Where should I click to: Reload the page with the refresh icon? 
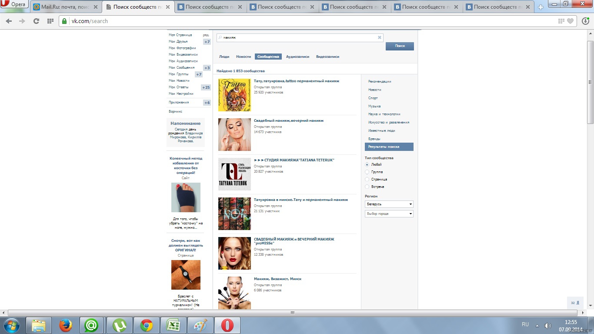(36, 21)
